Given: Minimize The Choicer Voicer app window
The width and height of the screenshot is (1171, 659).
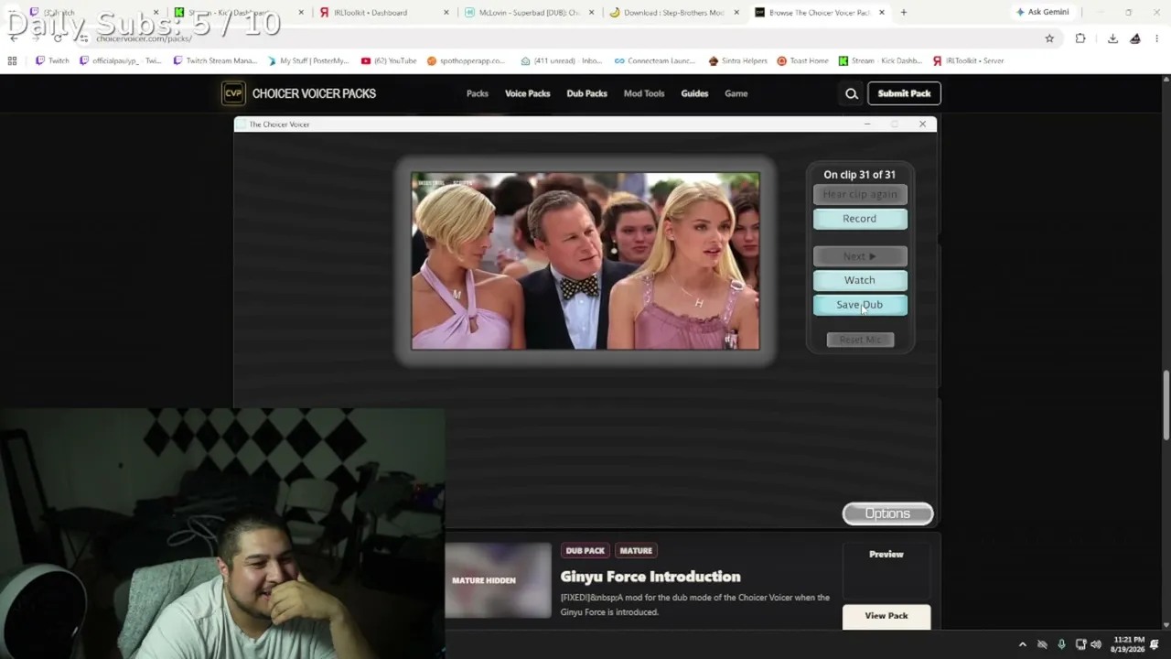Looking at the screenshot, I should [866, 124].
